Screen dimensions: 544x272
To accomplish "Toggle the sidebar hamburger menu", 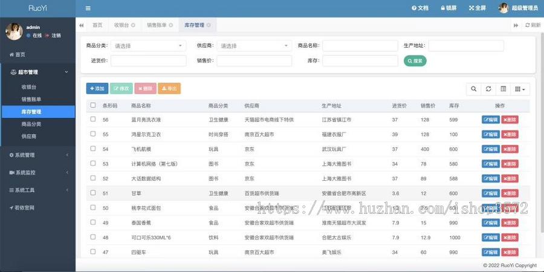I will pyautogui.click(x=88, y=8).
